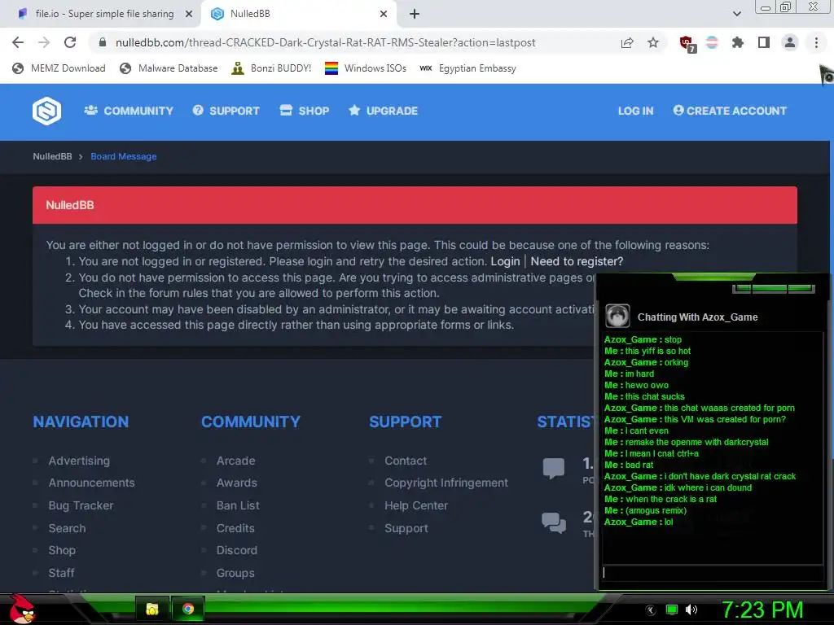Open the UPGRADE navigation item

point(383,111)
